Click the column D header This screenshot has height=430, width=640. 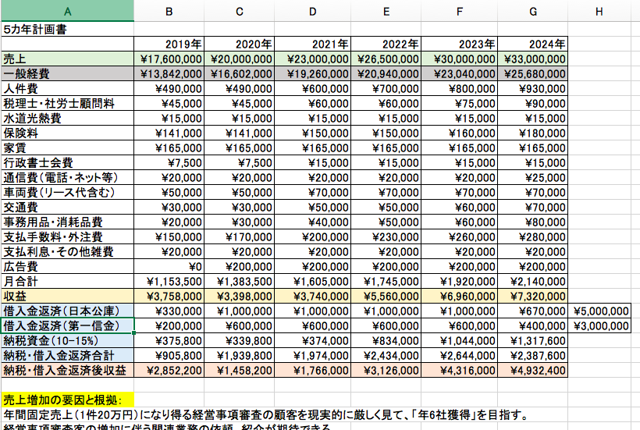pyautogui.click(x=312, y=10)
